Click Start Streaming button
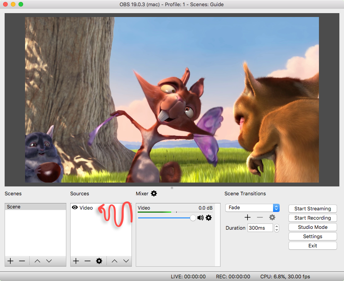Screen dimensions: 344x281 [313, 208]
